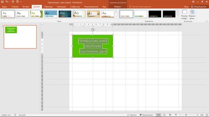Select the Дизайн tab
Image resolution: width=209 pixels, height=117 pixels.
tap(37, 6)
